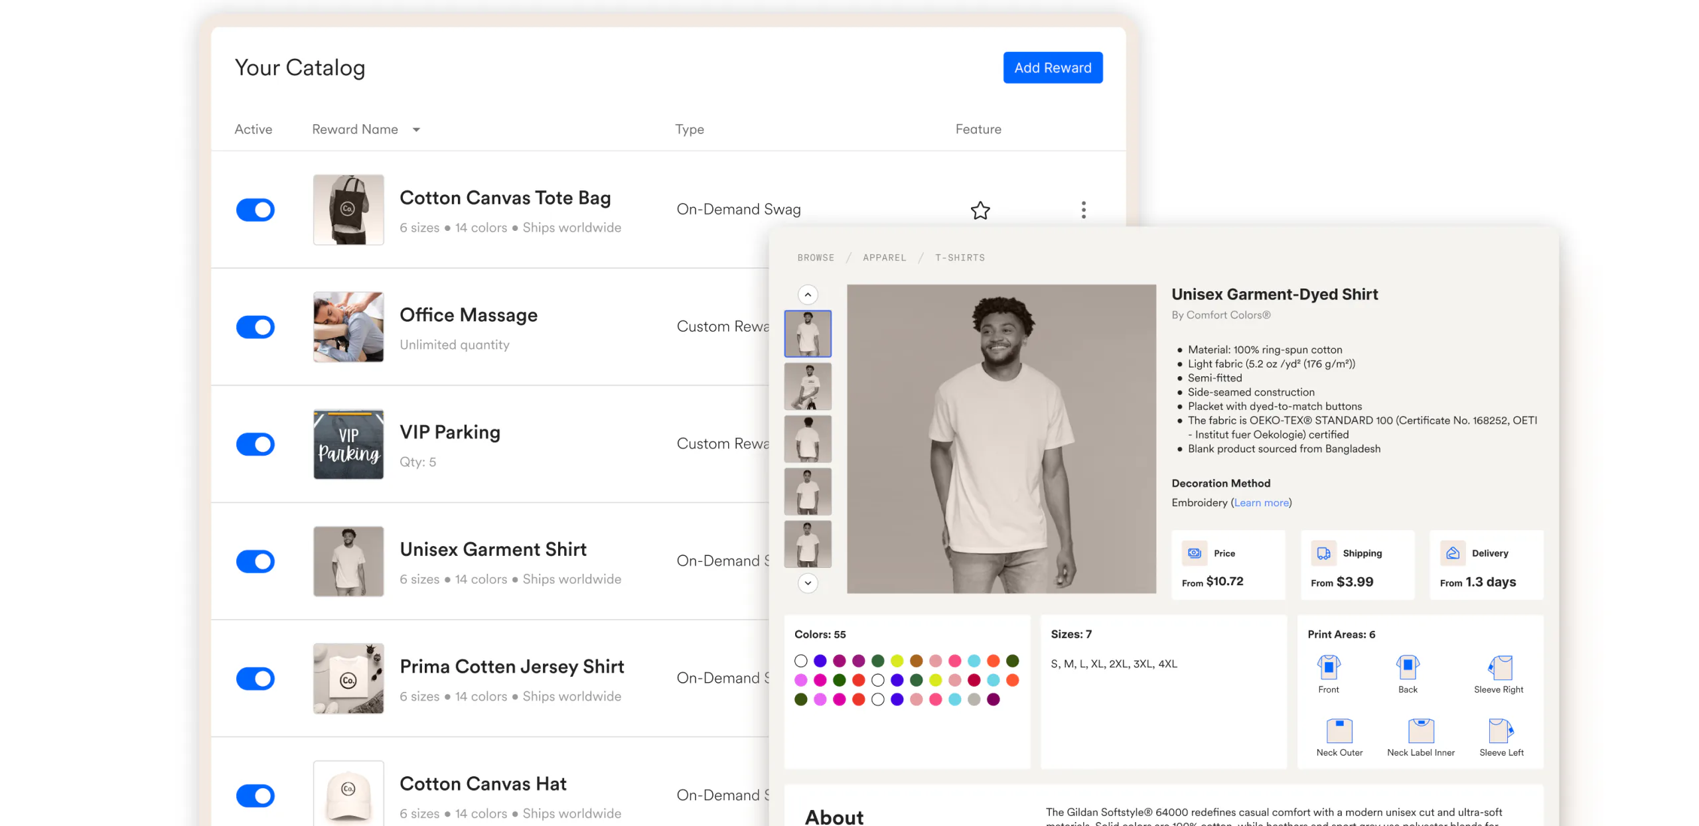The width and height of the screenshot is (1699, 826).
Task: Open the Office Massage reward name
Action: point(468,315)
